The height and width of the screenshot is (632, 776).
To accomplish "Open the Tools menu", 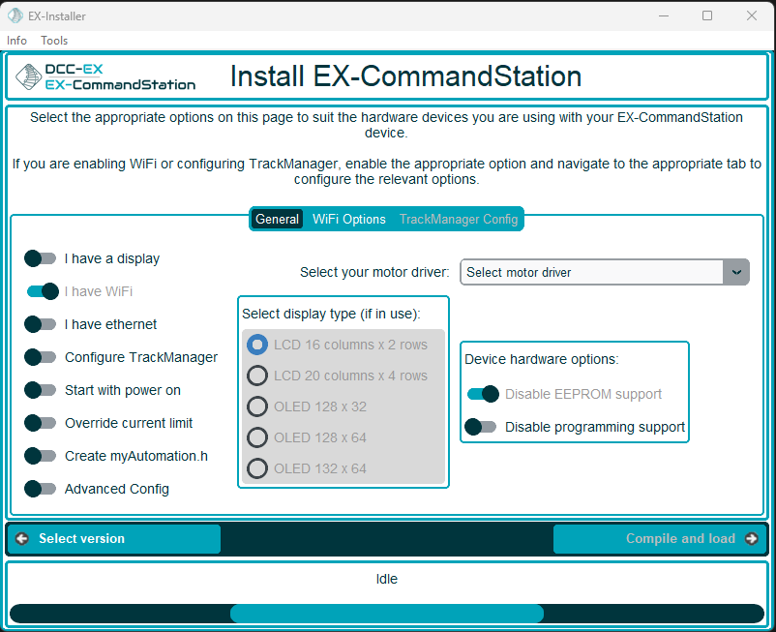I will click(x=54, y=41).
